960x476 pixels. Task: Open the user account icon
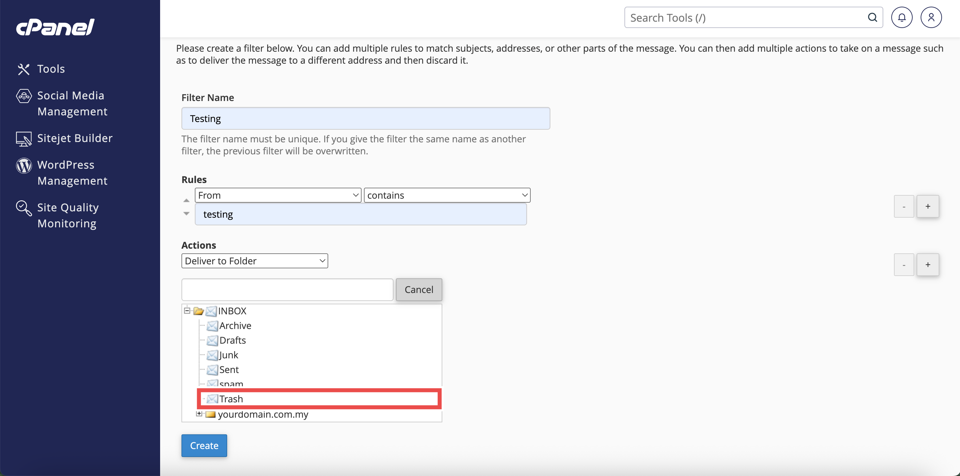coord(931,18)
